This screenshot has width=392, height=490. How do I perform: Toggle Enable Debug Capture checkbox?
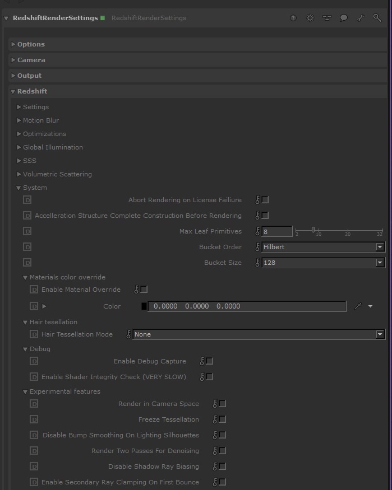(x=210, y=361)
